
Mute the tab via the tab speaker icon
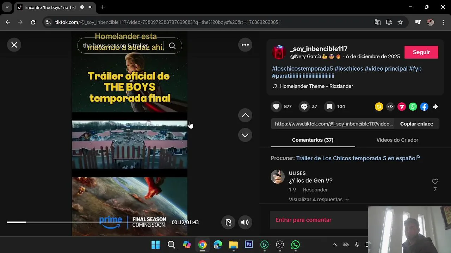[x=82, y=7]
